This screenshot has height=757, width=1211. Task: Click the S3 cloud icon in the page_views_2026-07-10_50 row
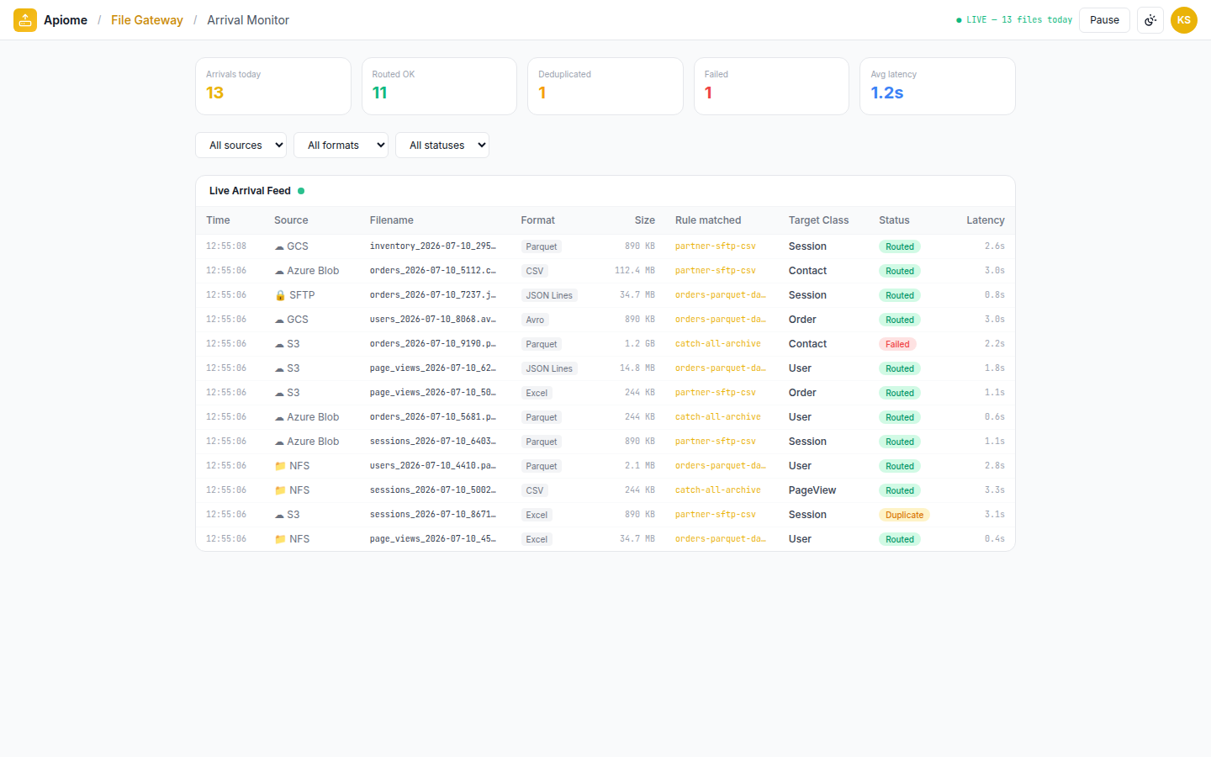279,394
